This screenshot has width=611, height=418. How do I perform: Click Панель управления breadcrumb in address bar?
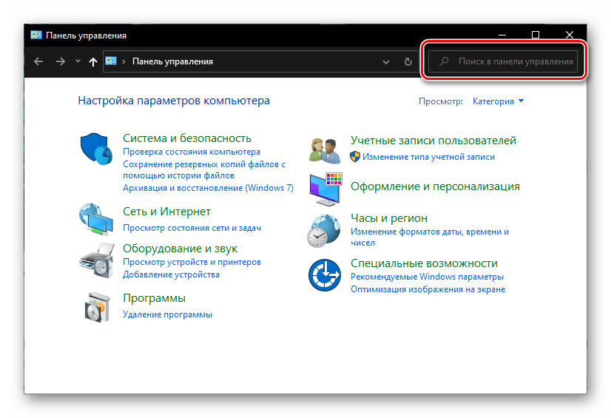pyautogui.click(x=172, y=62)
